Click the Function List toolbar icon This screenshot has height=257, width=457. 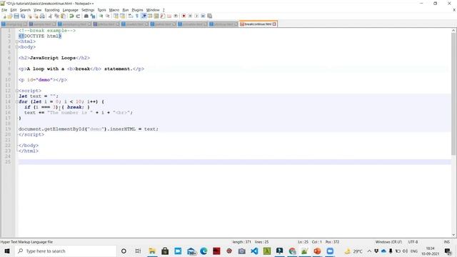click(x=163, y=16)
